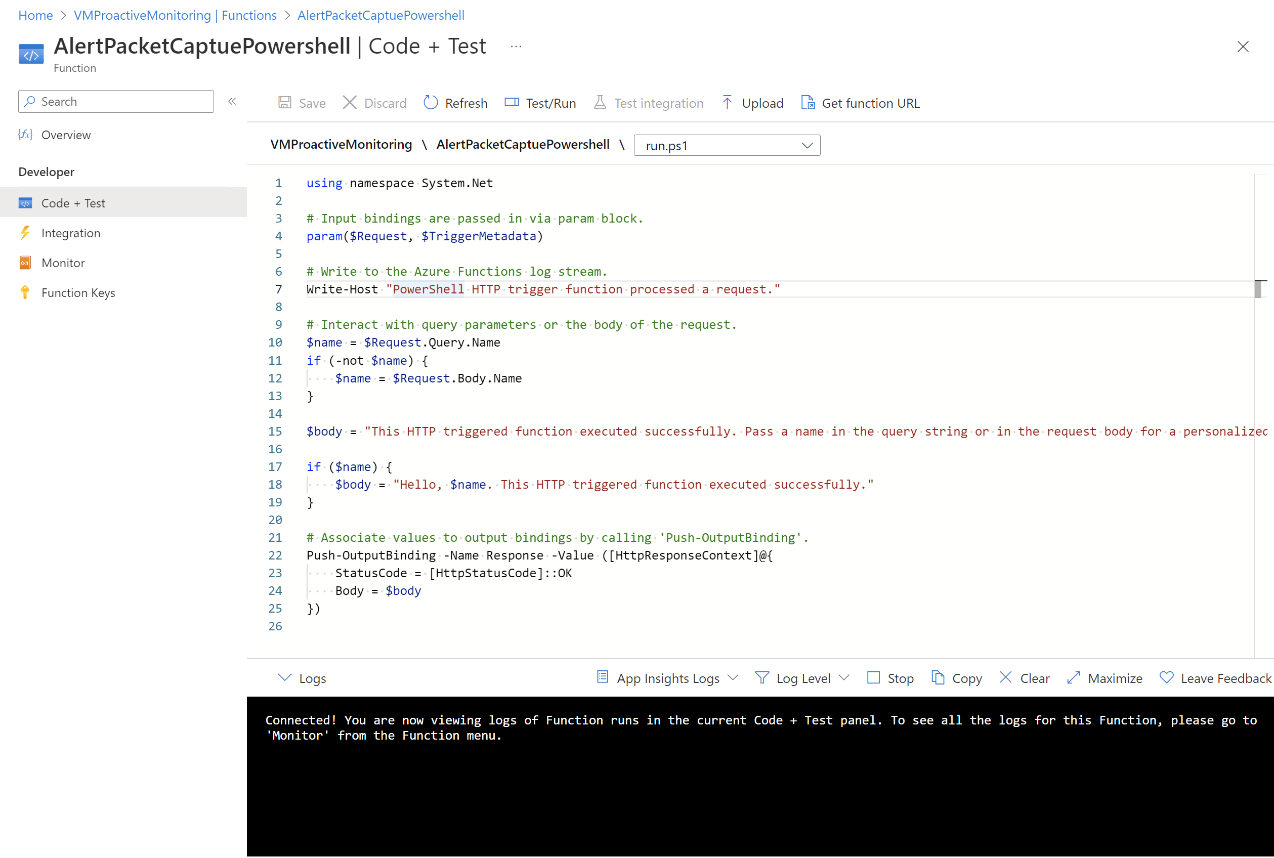
Task: Click the Test integration button
Action: 649,103
